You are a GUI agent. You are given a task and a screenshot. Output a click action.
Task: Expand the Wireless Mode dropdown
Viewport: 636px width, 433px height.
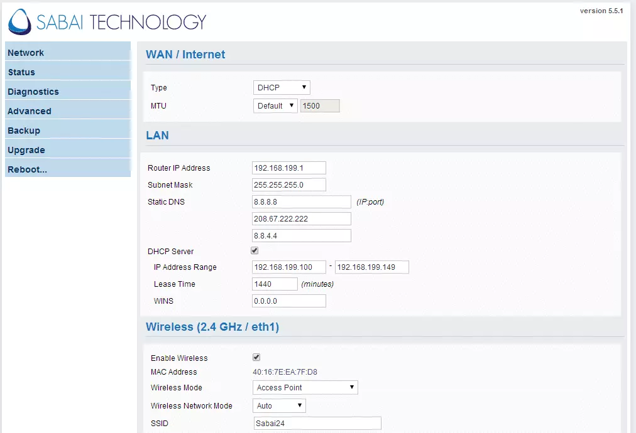click(305, 388)
